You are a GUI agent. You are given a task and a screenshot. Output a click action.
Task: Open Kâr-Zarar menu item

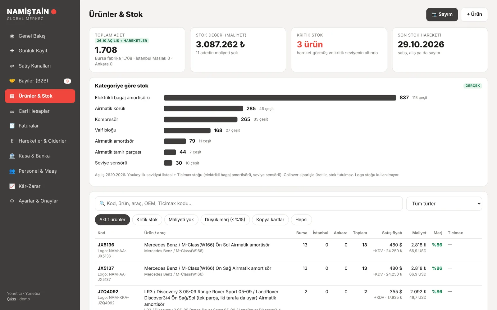[40, 186]
